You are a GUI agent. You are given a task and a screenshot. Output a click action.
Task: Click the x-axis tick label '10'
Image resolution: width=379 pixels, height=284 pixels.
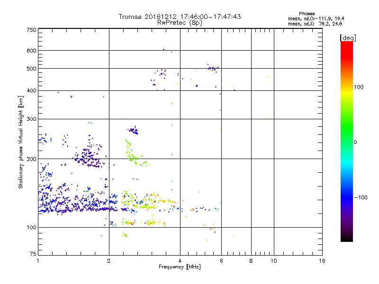(274, 261)
